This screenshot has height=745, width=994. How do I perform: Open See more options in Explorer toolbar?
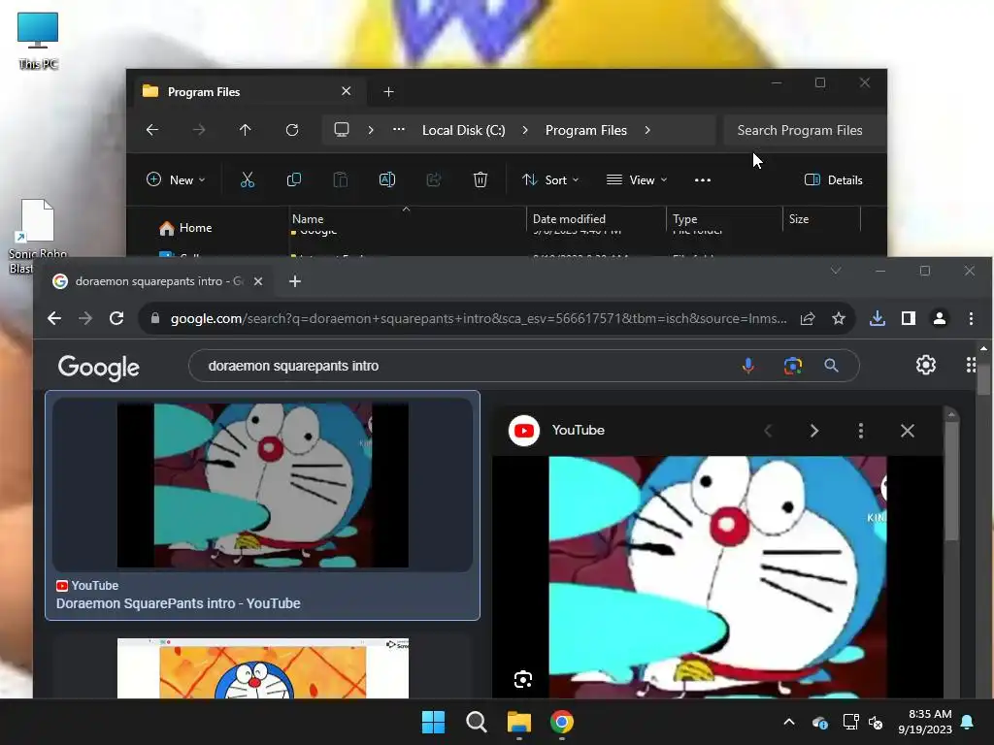(703, 179)
